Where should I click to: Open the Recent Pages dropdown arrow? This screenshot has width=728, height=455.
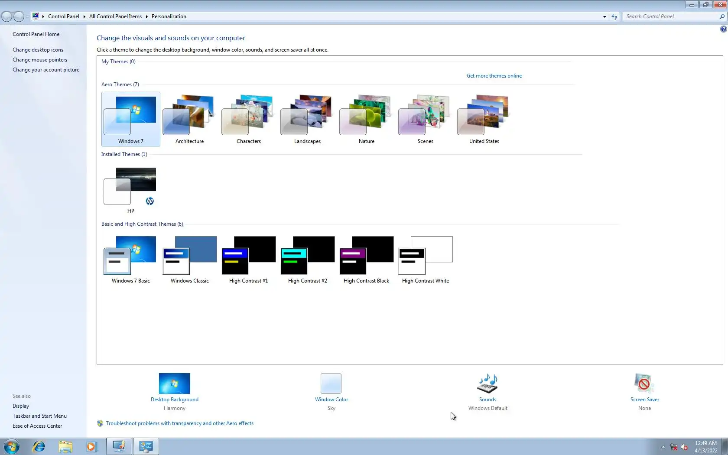[x=27, y=16]
